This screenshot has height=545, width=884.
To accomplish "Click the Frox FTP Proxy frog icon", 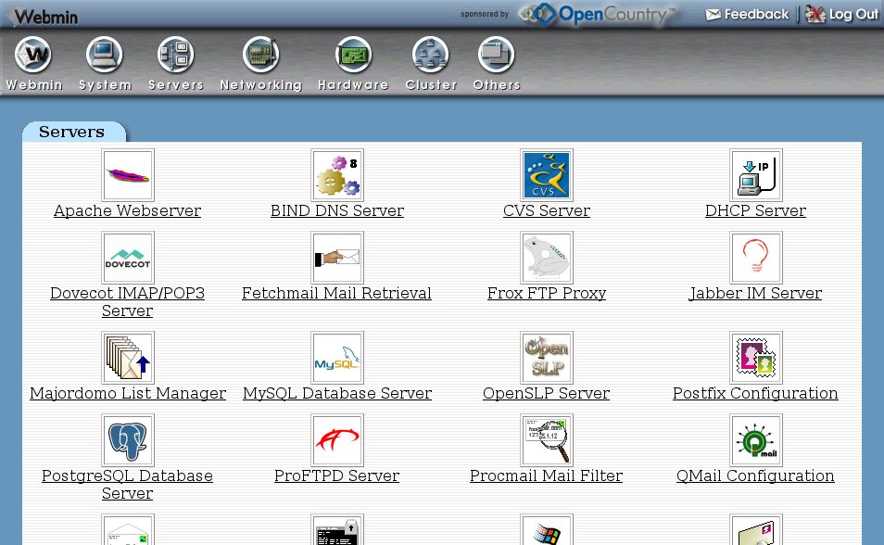I will (547, 258).
